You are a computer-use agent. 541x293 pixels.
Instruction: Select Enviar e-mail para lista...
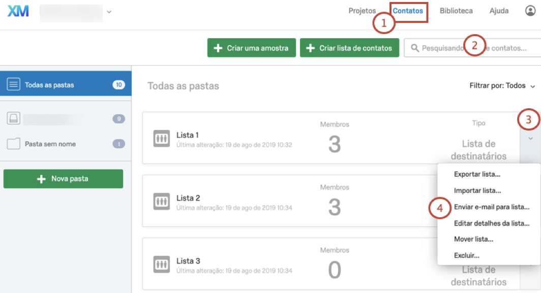pos(491,207)
